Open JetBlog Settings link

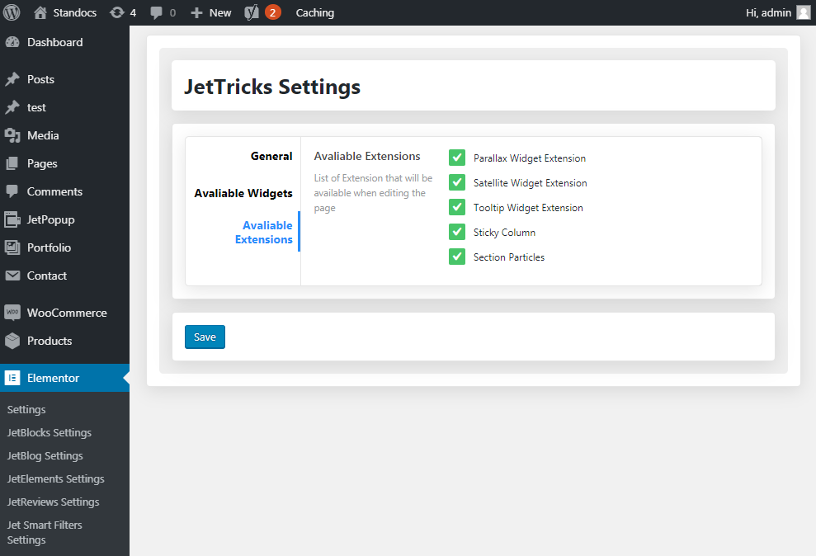tap(45, 455)
